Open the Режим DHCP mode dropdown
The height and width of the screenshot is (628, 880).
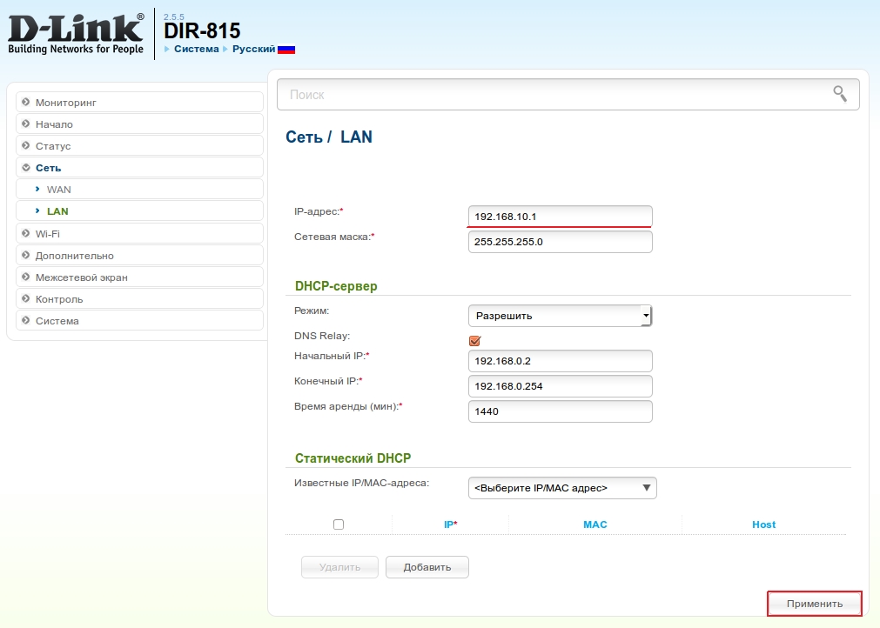tap(560, 316)
